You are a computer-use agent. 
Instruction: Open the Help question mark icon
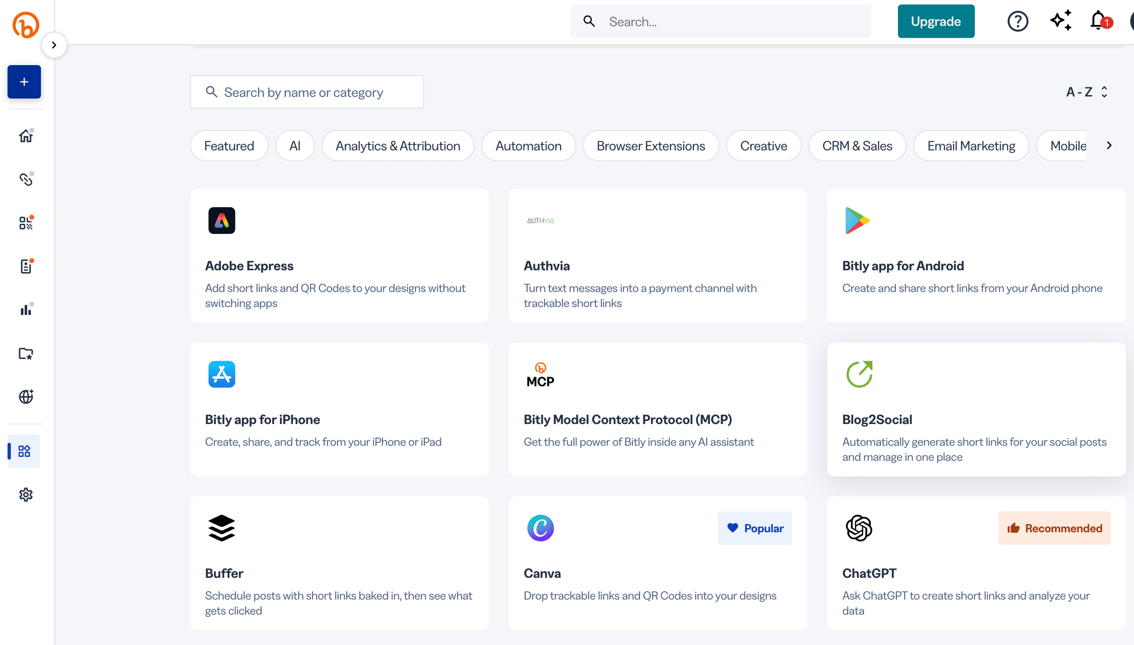click(x=1017, y=21)
